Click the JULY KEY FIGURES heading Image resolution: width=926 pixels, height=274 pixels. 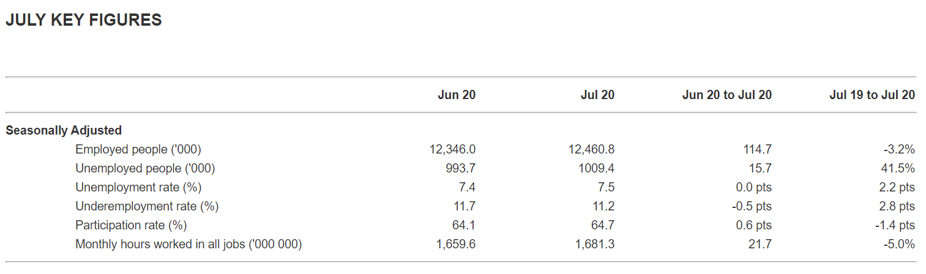click(84, 20)
